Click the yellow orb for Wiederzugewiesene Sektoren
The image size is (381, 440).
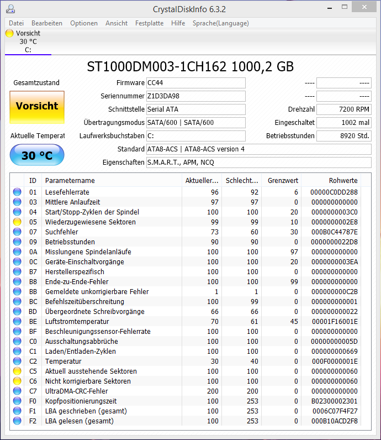tap(17, 222)
